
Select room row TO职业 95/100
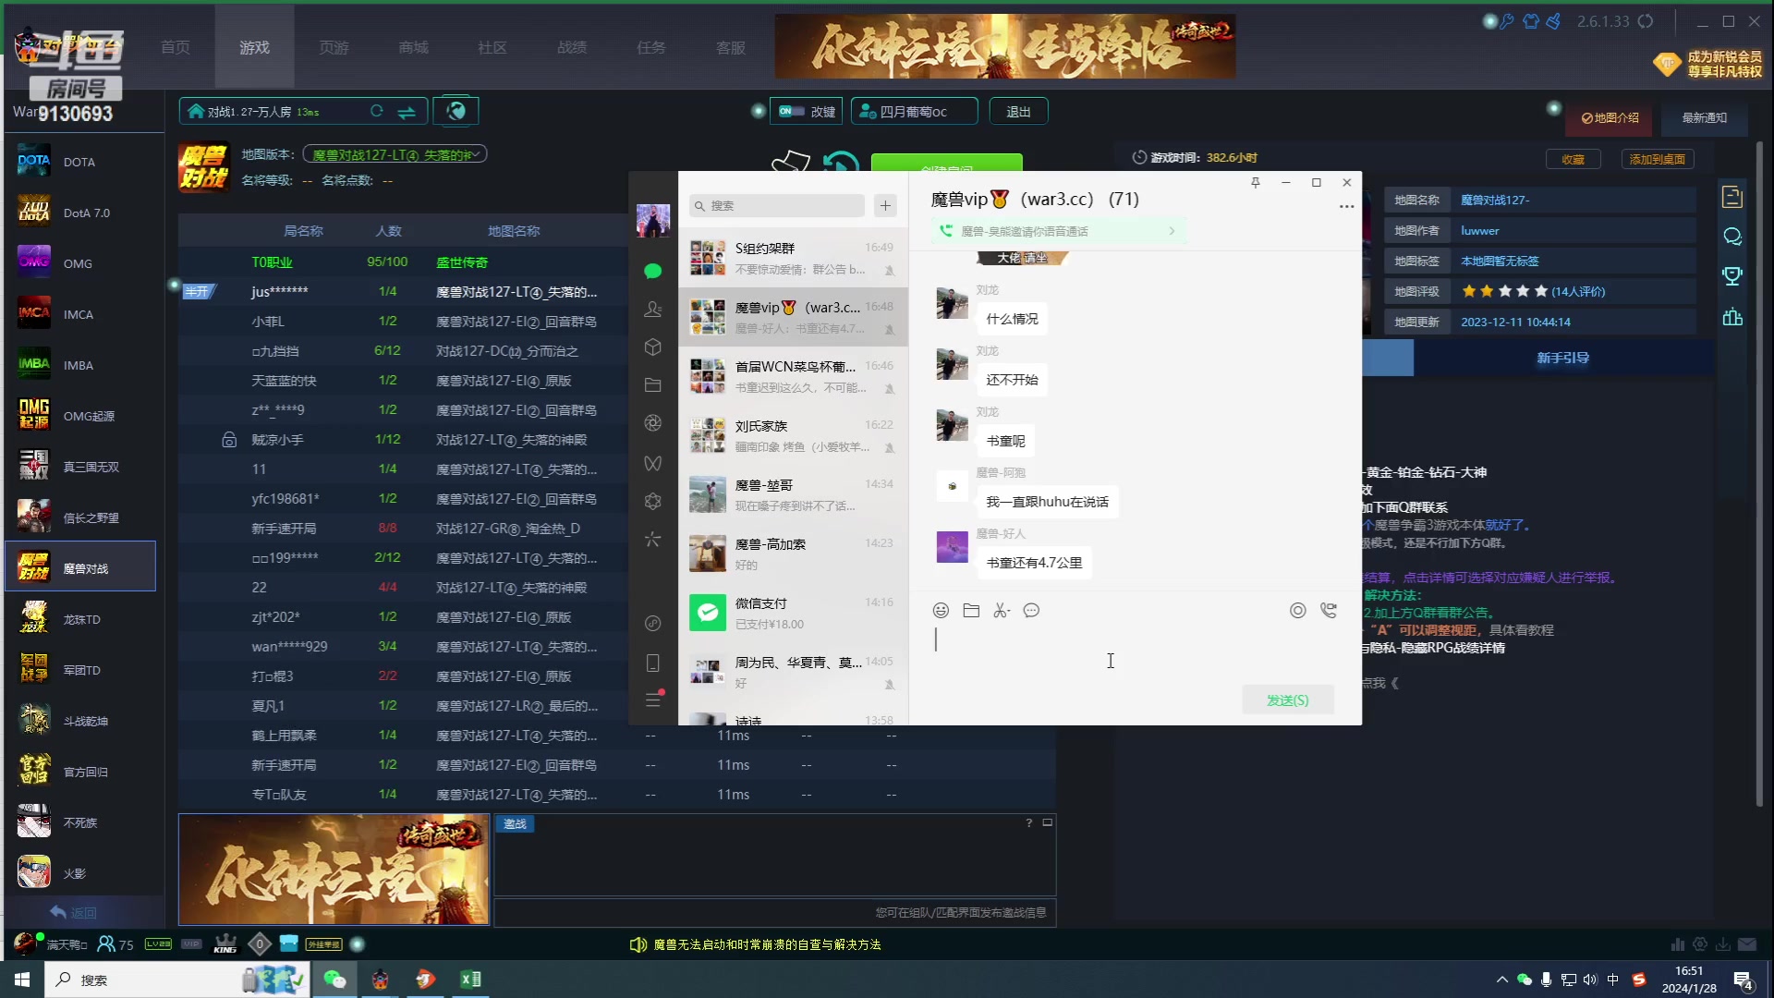tap(403, 262)
